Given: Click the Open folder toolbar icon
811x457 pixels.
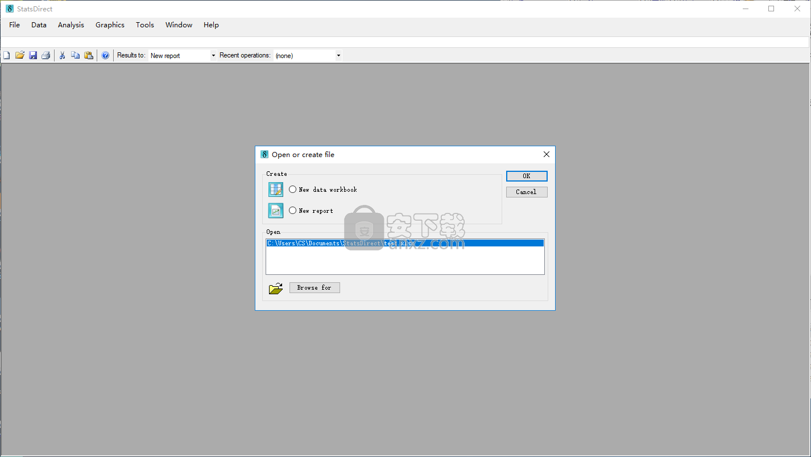Looking at the screenshot, I should pyautogui.click(x=20, y=55).
